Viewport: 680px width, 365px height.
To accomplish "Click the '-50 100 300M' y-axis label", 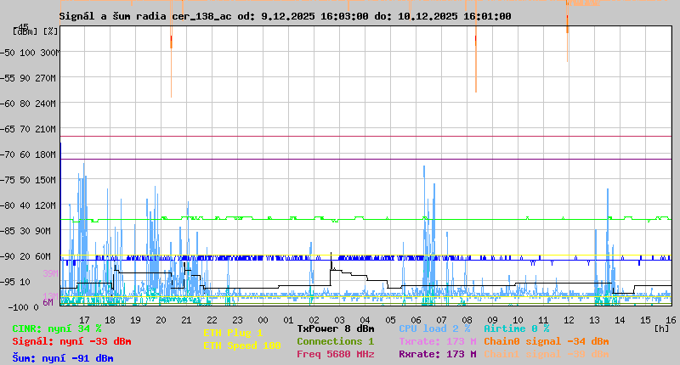I will point(30,53).
